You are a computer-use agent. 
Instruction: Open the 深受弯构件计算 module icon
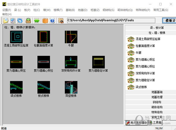pyautogui.click(x=71, y=62)
